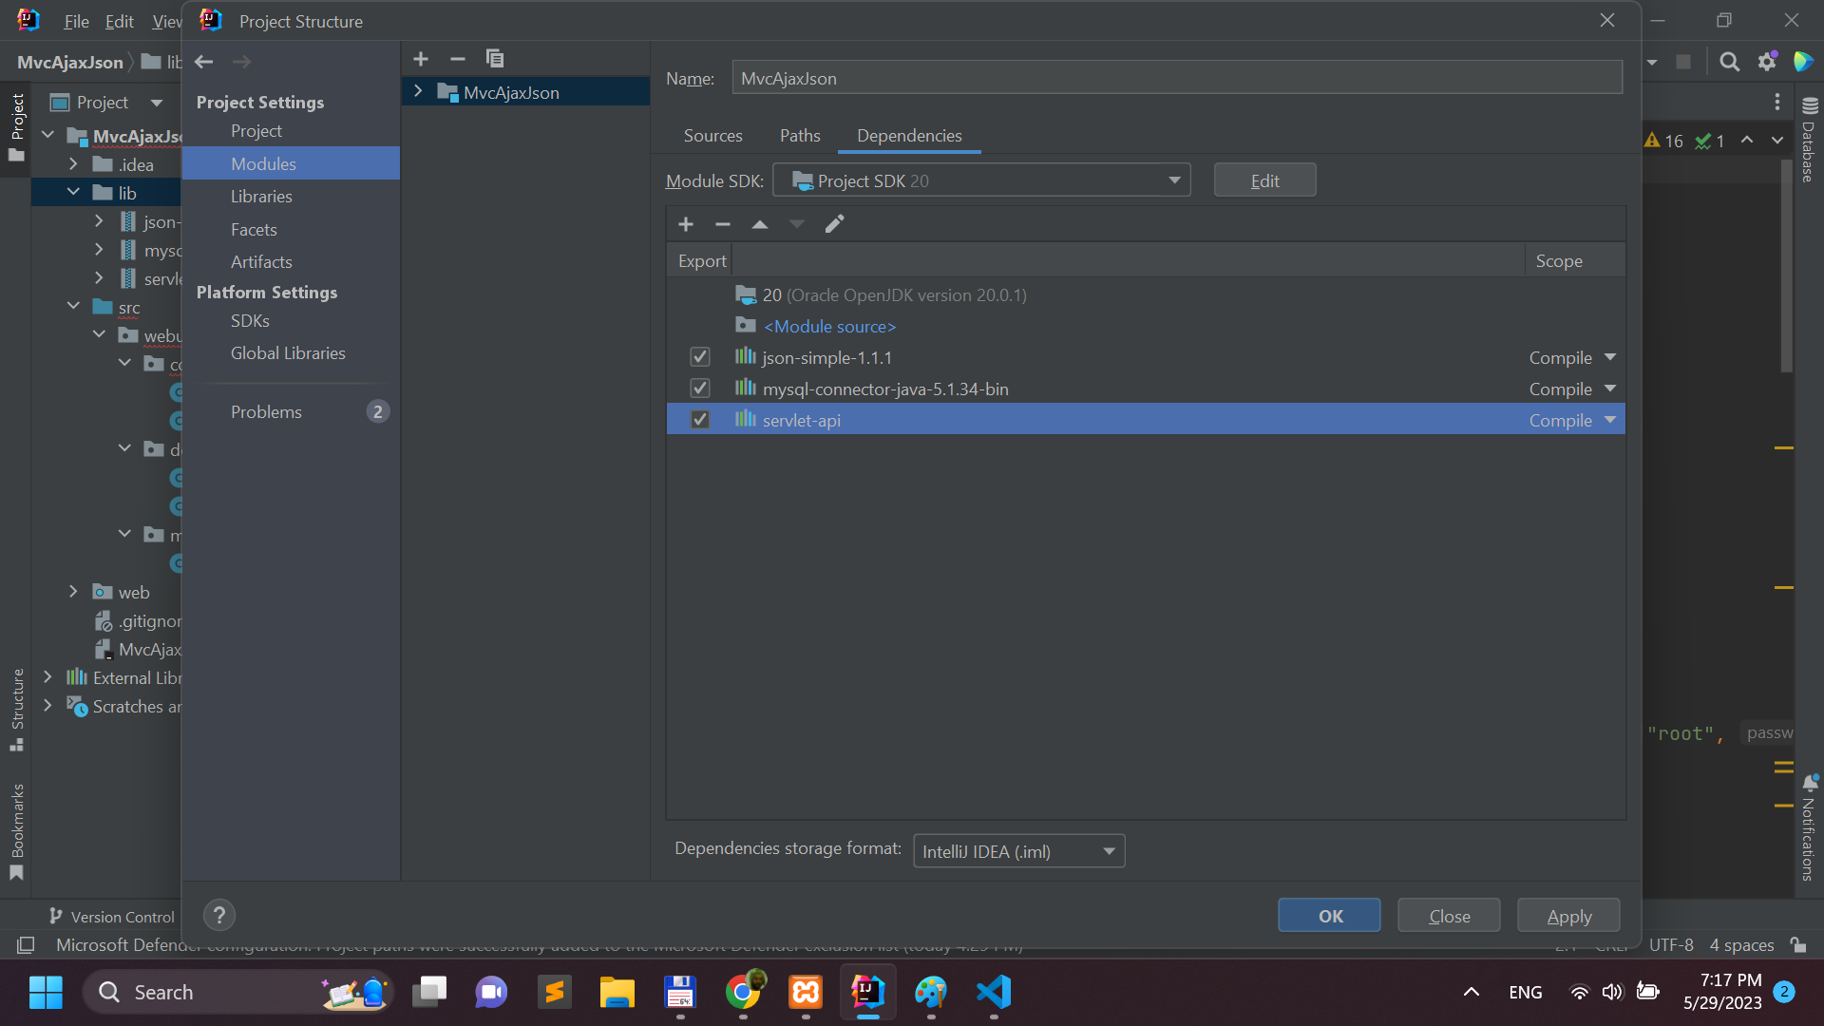Click the module Name input field

(1177, 78)
